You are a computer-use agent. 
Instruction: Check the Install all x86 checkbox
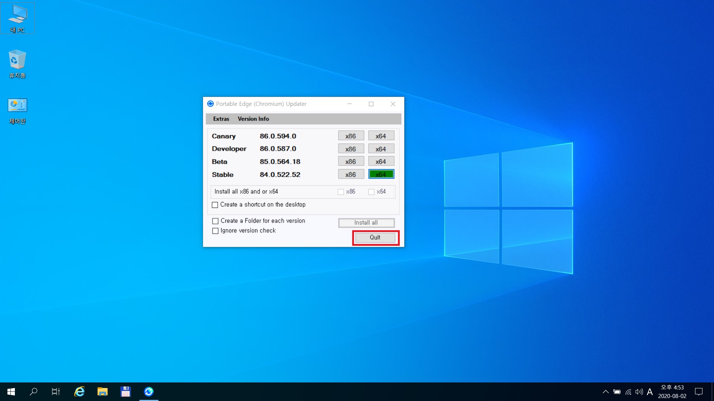(341, 192)
